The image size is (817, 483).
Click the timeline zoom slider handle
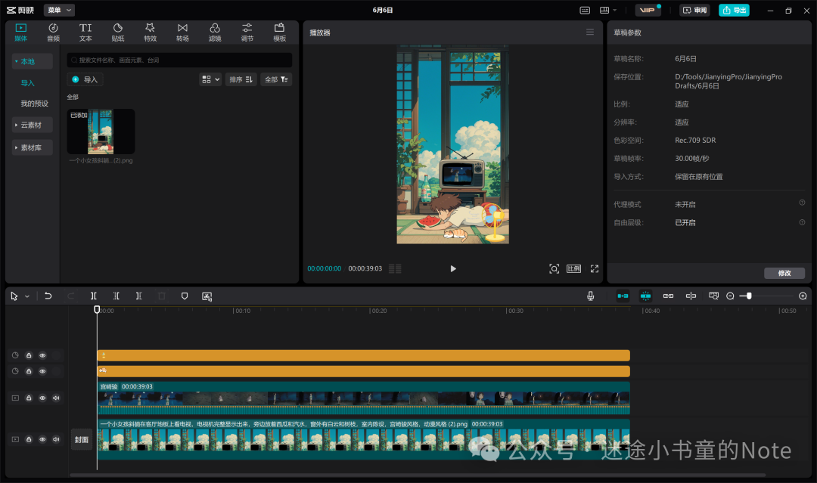[749, 296]
